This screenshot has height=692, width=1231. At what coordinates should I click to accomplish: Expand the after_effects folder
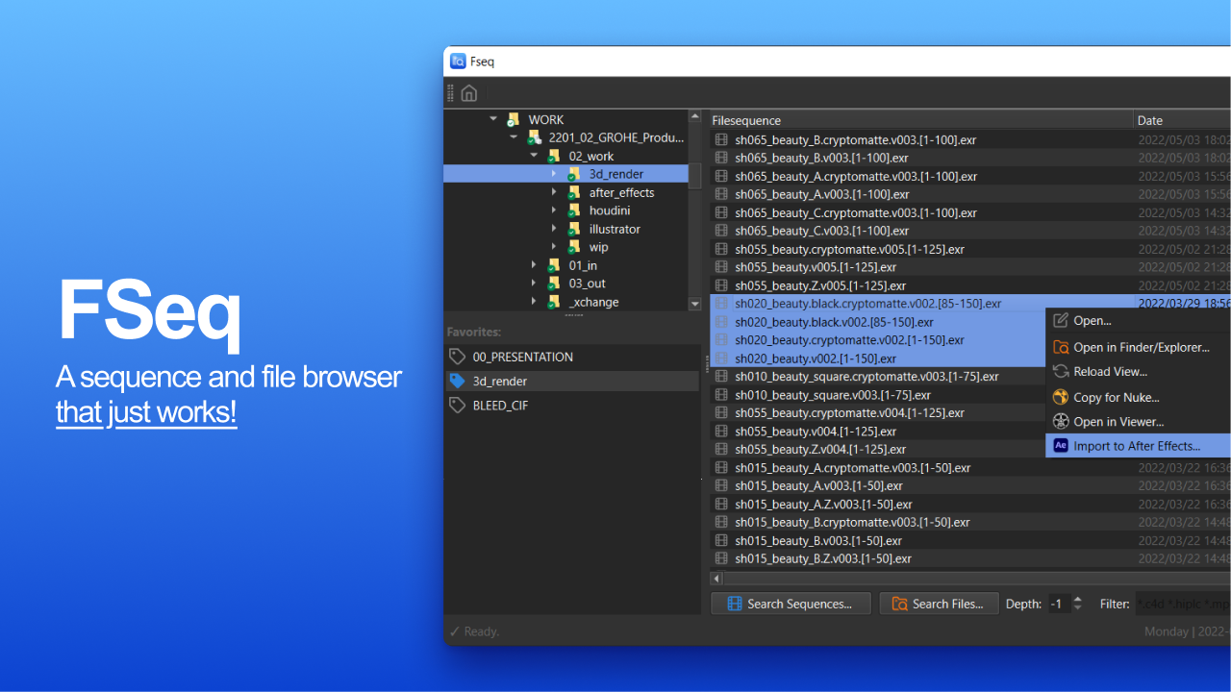554,192
